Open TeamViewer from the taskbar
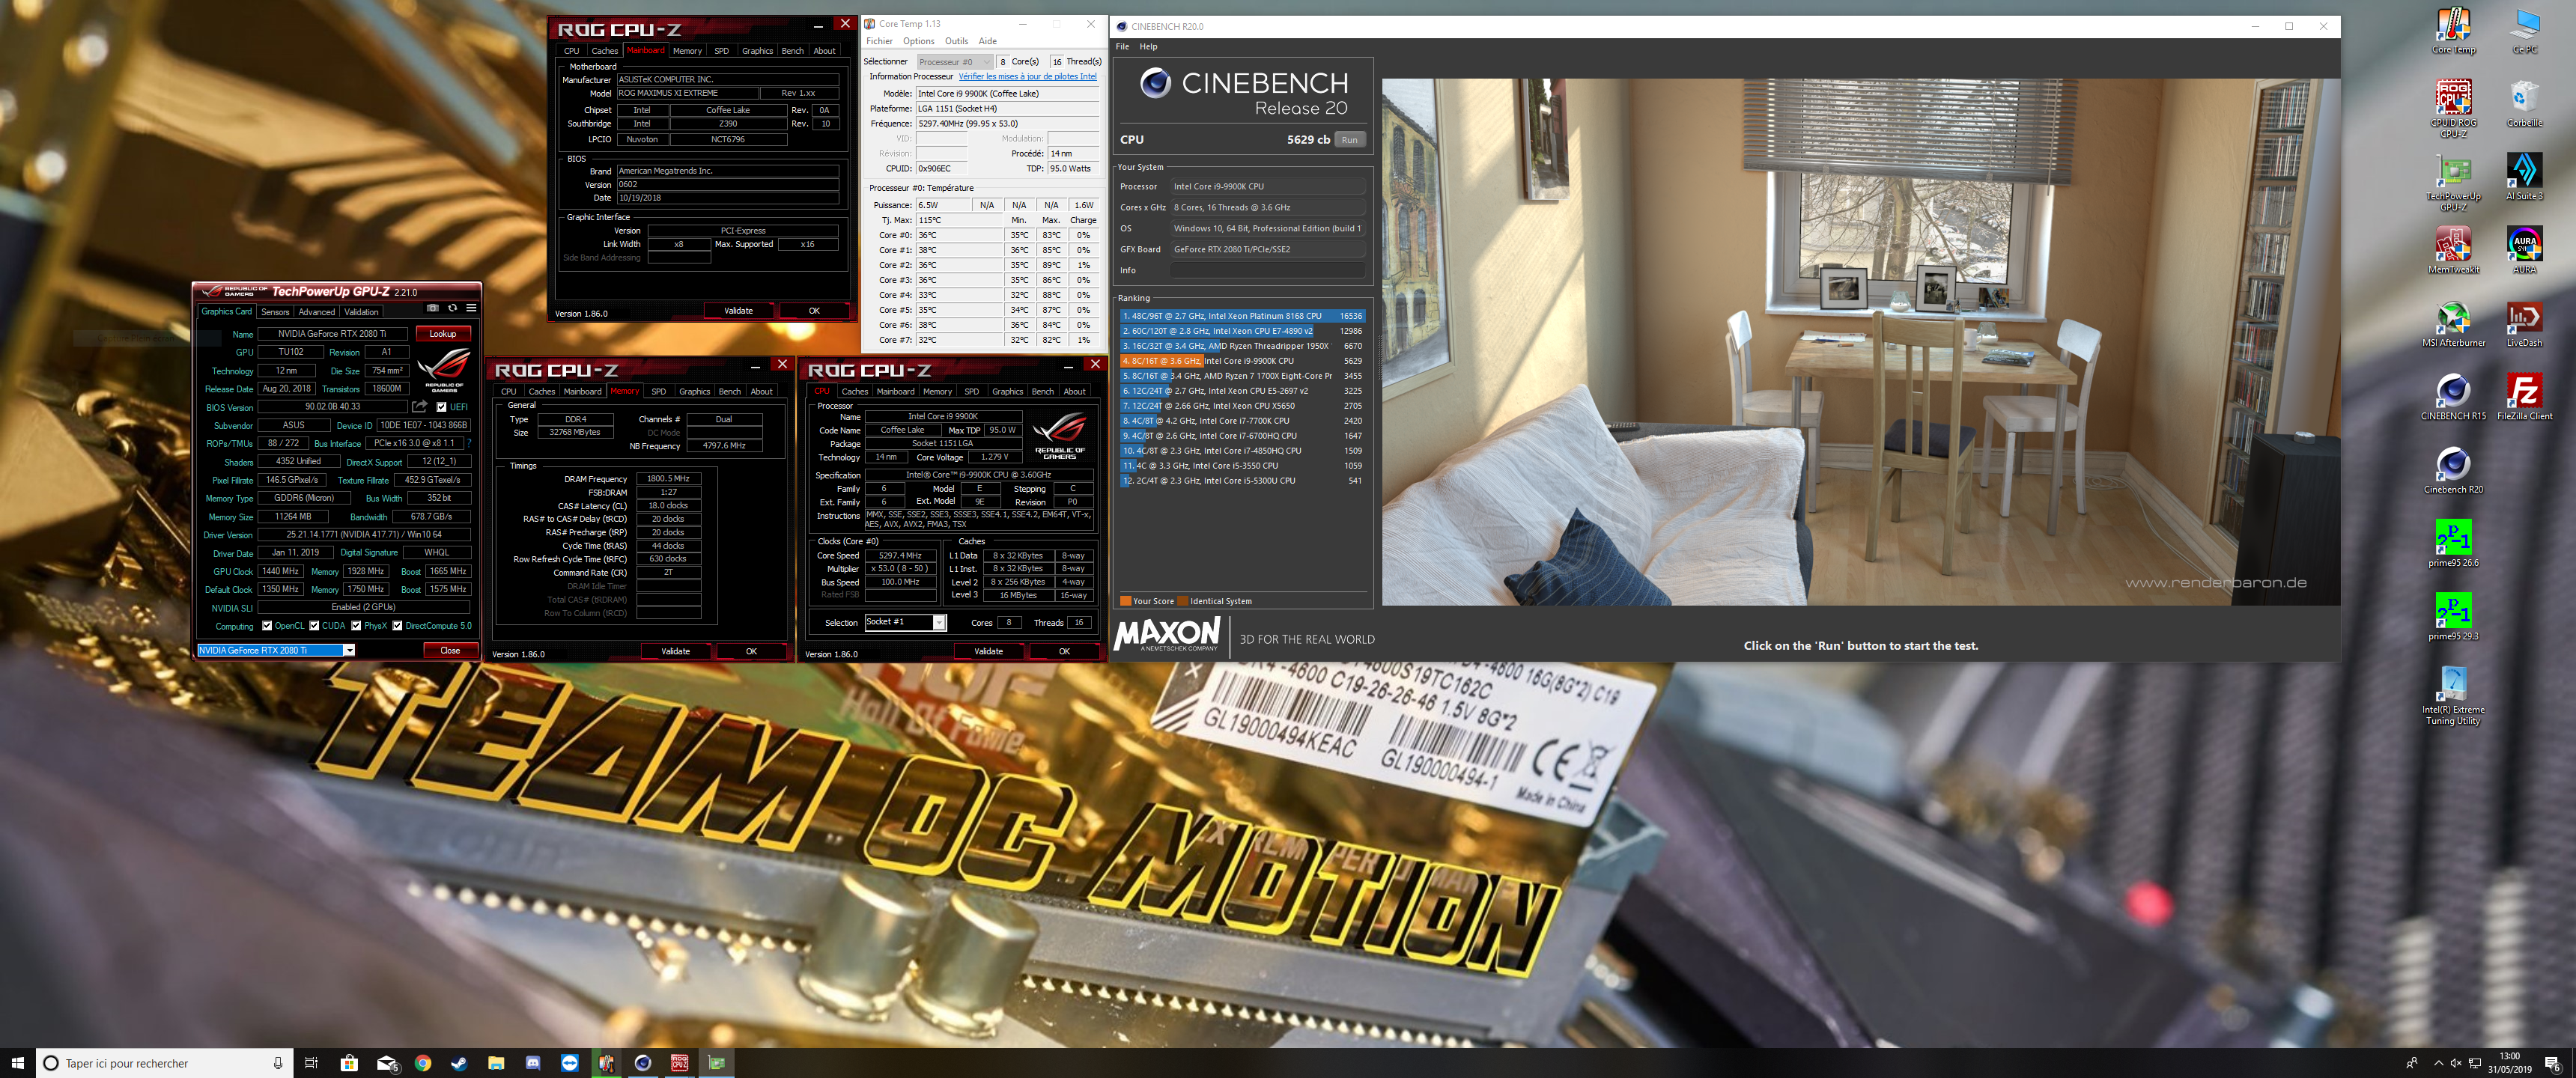The image size is (2576, 1078). click(x=570, y=1063)
